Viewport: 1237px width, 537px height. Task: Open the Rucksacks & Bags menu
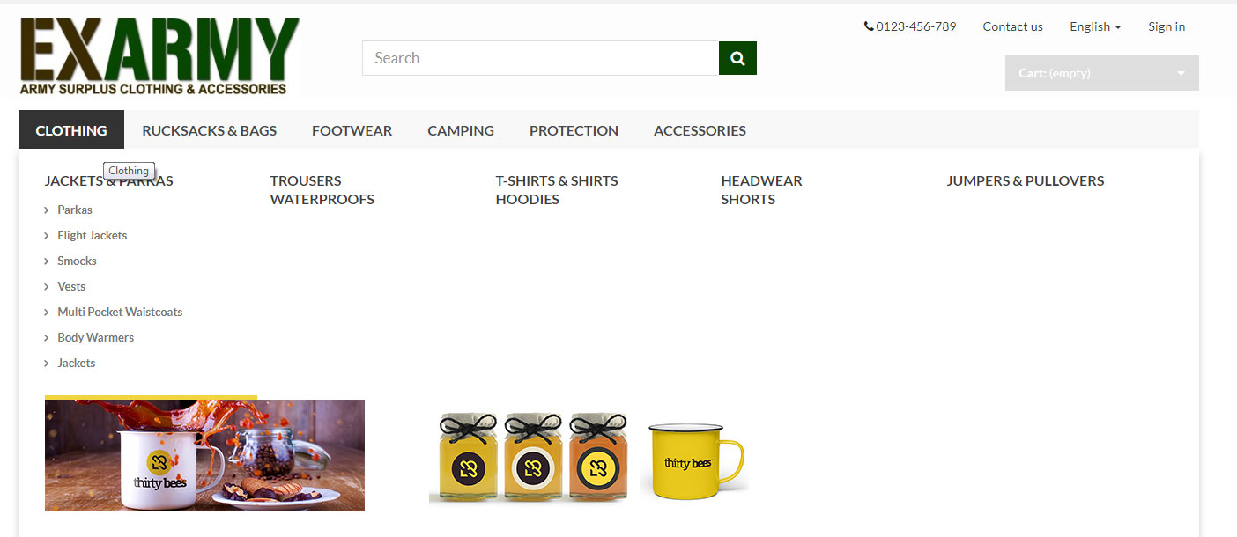(209, 130)
